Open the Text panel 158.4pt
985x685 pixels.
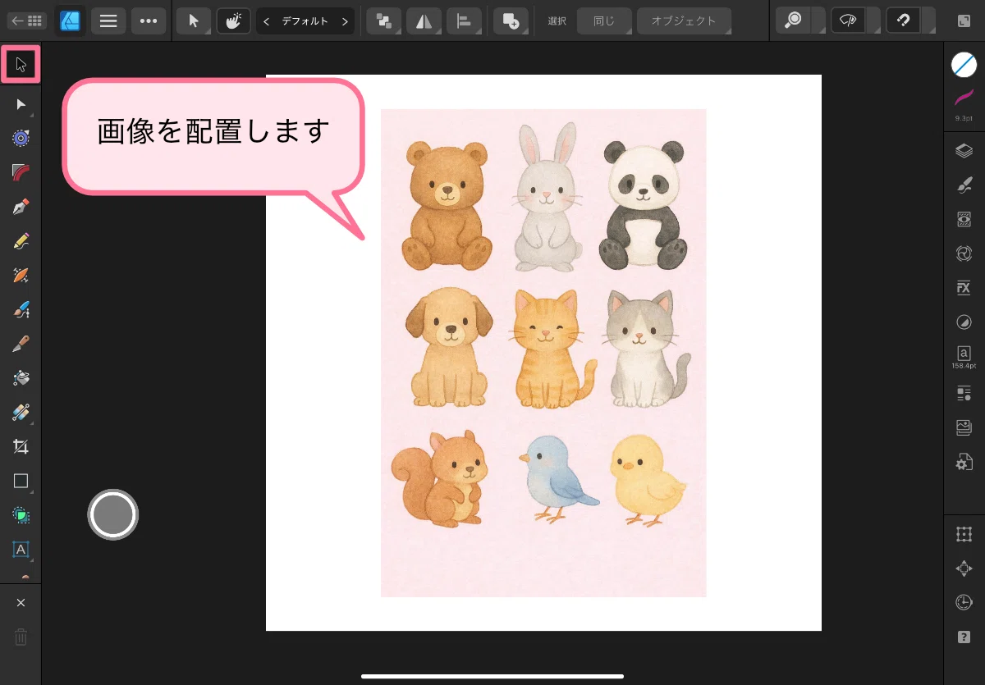click(964, 357)
